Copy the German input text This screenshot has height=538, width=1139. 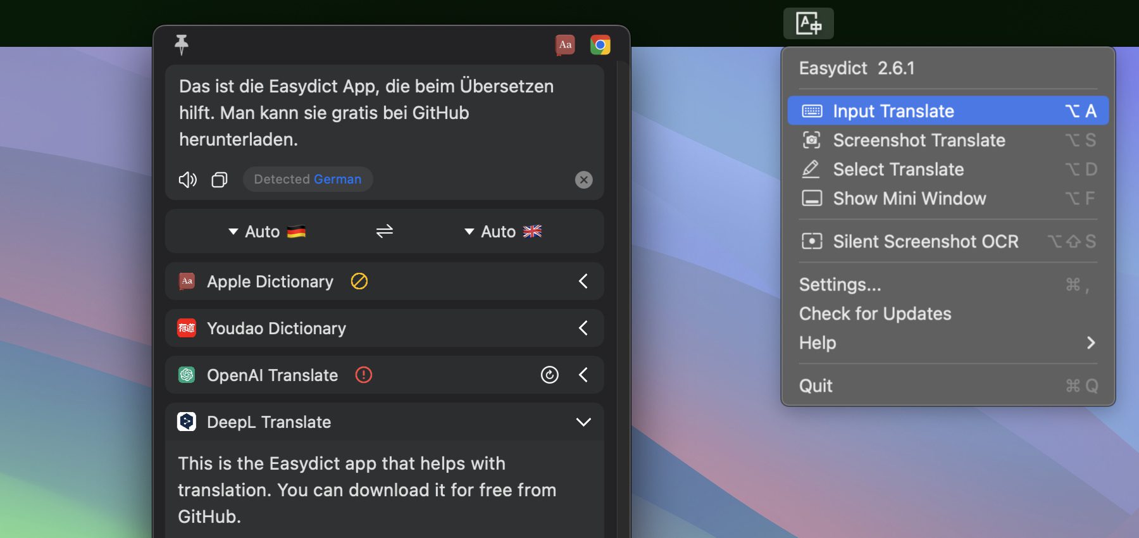click(x=219, y=180)
